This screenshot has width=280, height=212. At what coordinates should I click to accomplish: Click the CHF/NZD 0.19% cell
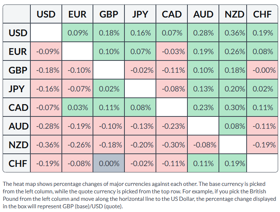click(x=233, y=163)
